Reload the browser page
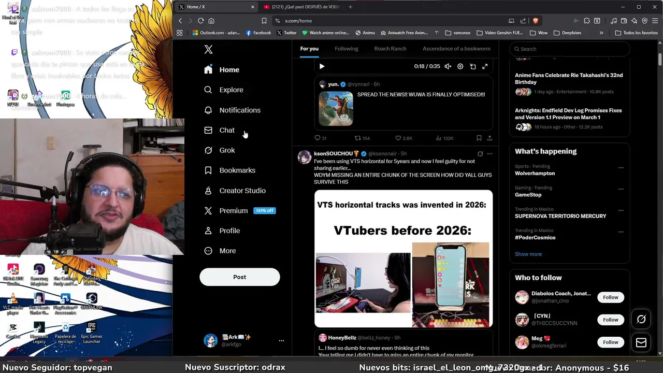Viewport: 663px width, 373px height. click(x=200, y=21)
